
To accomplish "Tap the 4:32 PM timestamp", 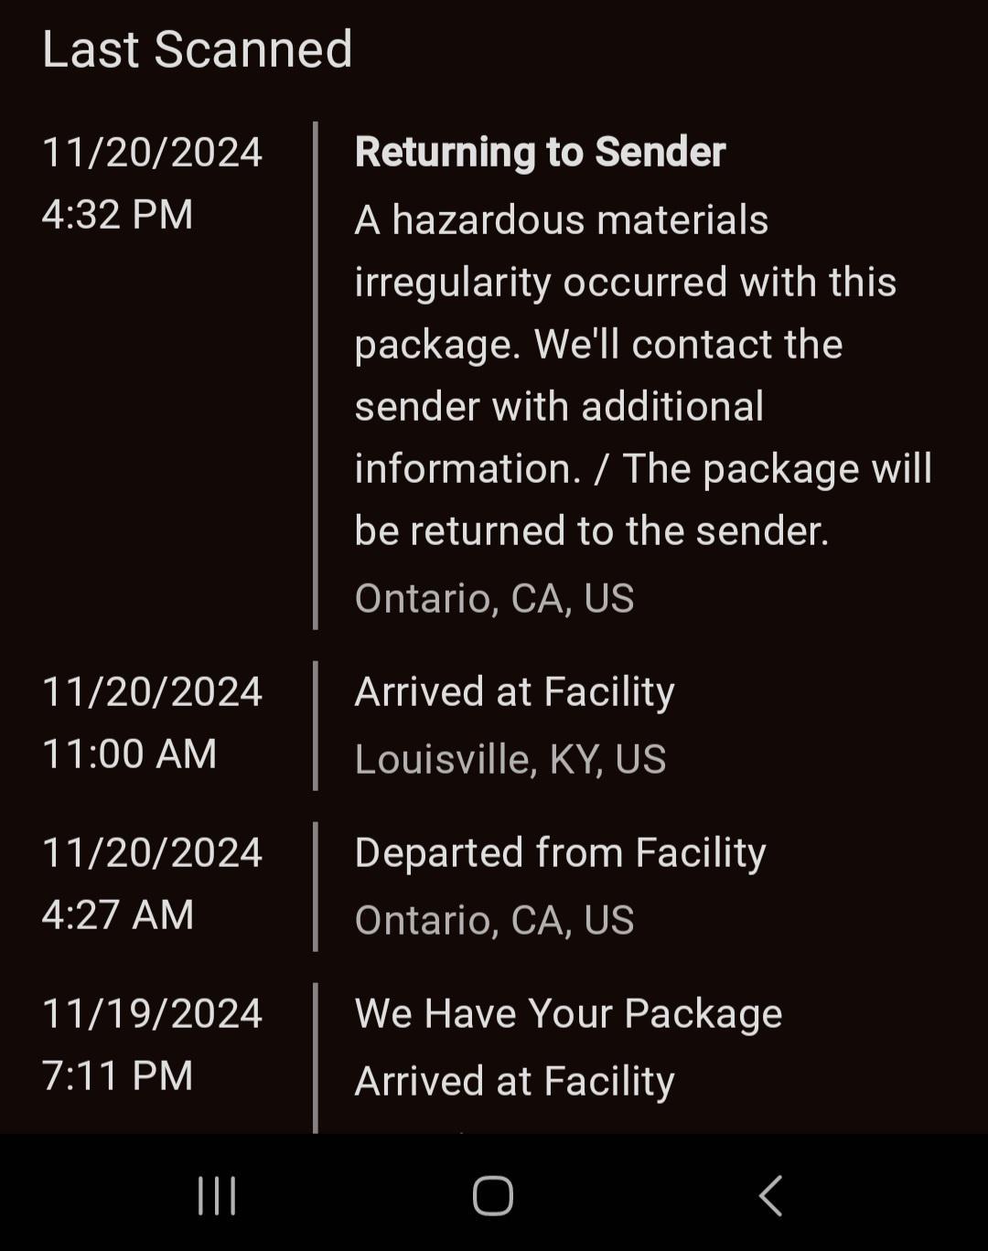I will pos(117,215).
